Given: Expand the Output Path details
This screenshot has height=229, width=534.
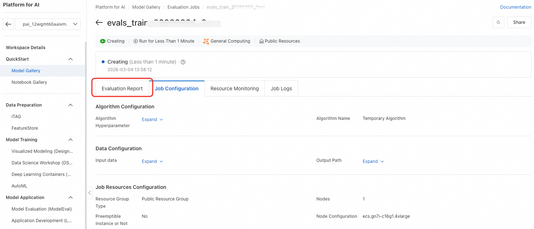Looking at the screenshot, I should click(x=373, y=161).
